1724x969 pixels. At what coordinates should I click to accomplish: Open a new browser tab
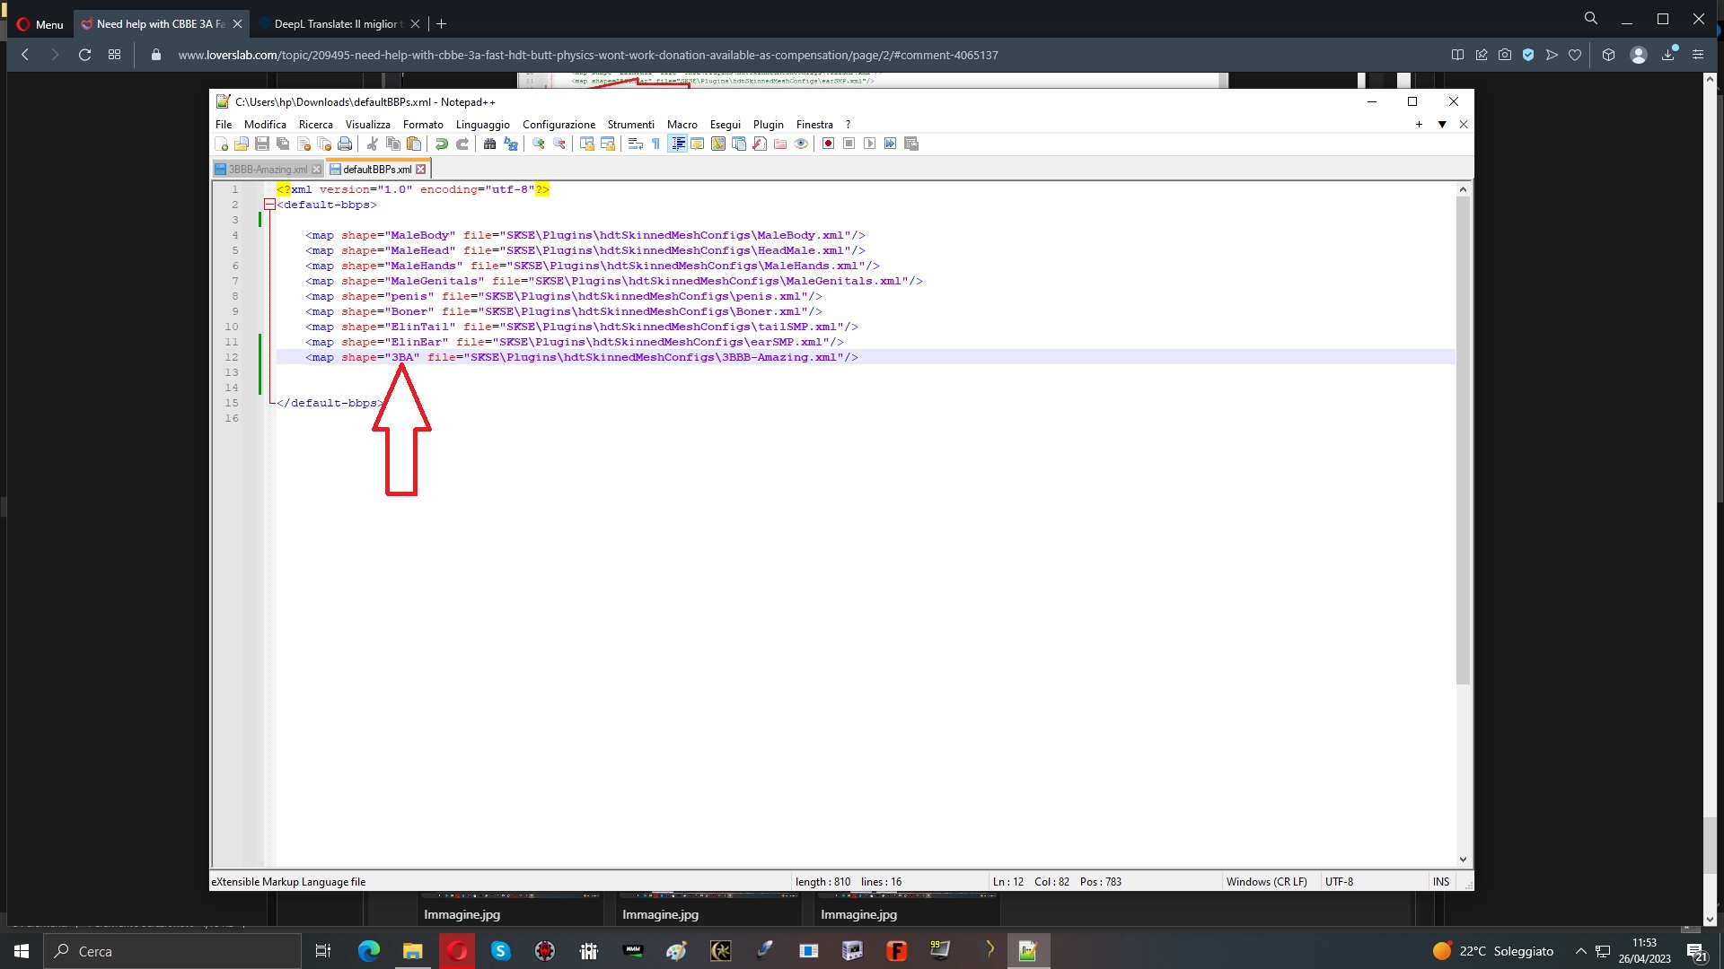click(441, 24)
